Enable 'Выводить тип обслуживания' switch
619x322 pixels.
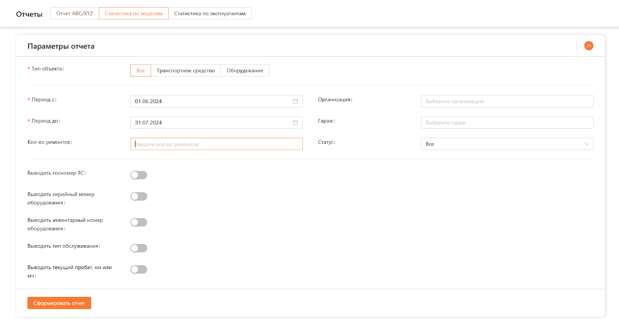coord(139,248)
